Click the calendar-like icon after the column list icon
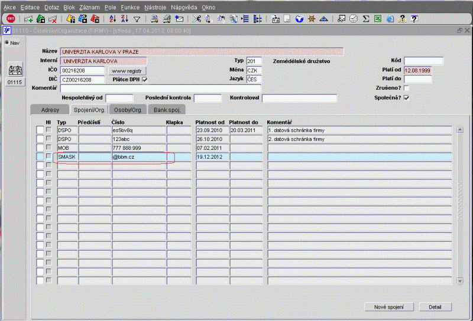473x321 pixels. (x=275, y=19)
